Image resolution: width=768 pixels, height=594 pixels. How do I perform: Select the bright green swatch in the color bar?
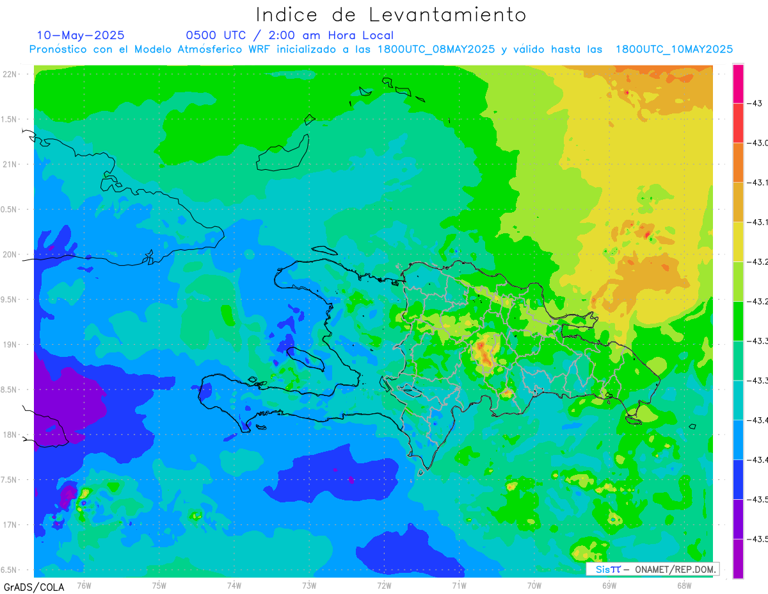(x=738, y=320)
